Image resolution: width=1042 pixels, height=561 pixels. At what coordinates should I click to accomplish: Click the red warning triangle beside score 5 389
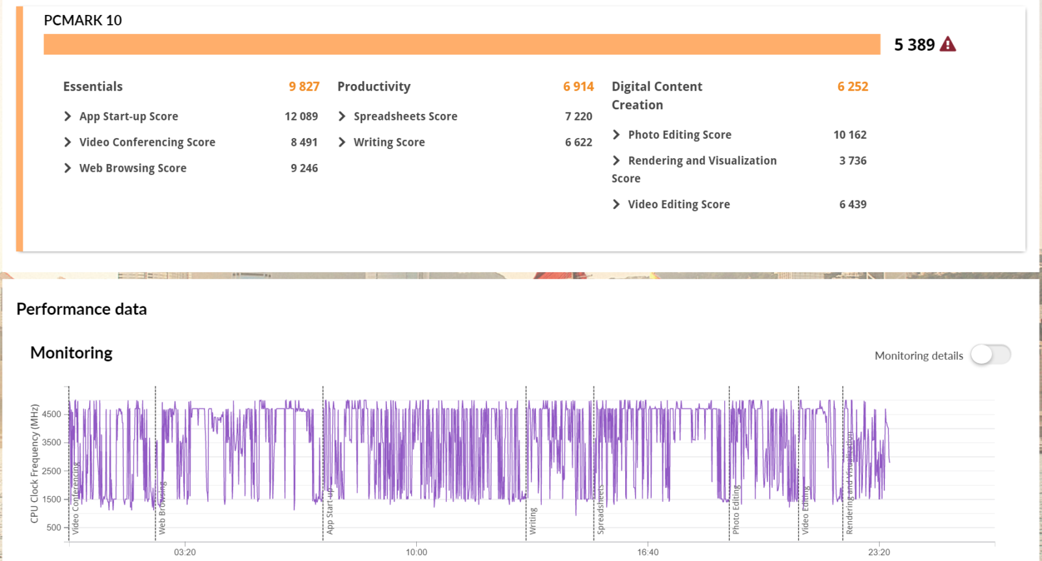tap(948, 44)
